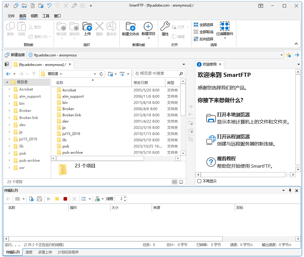The height and width of the screenshot is (257, 304).
Task: Click the root directory search field
Action: [156, 74]
